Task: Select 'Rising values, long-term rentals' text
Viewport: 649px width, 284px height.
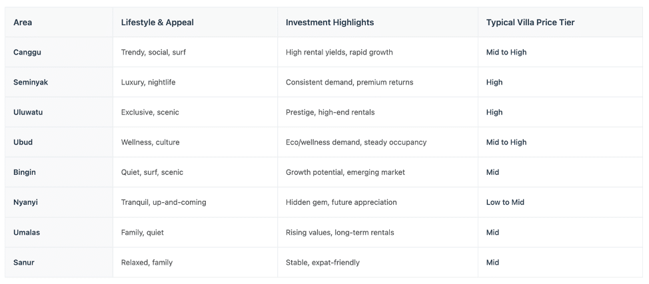Action: [x=340, y=232]
